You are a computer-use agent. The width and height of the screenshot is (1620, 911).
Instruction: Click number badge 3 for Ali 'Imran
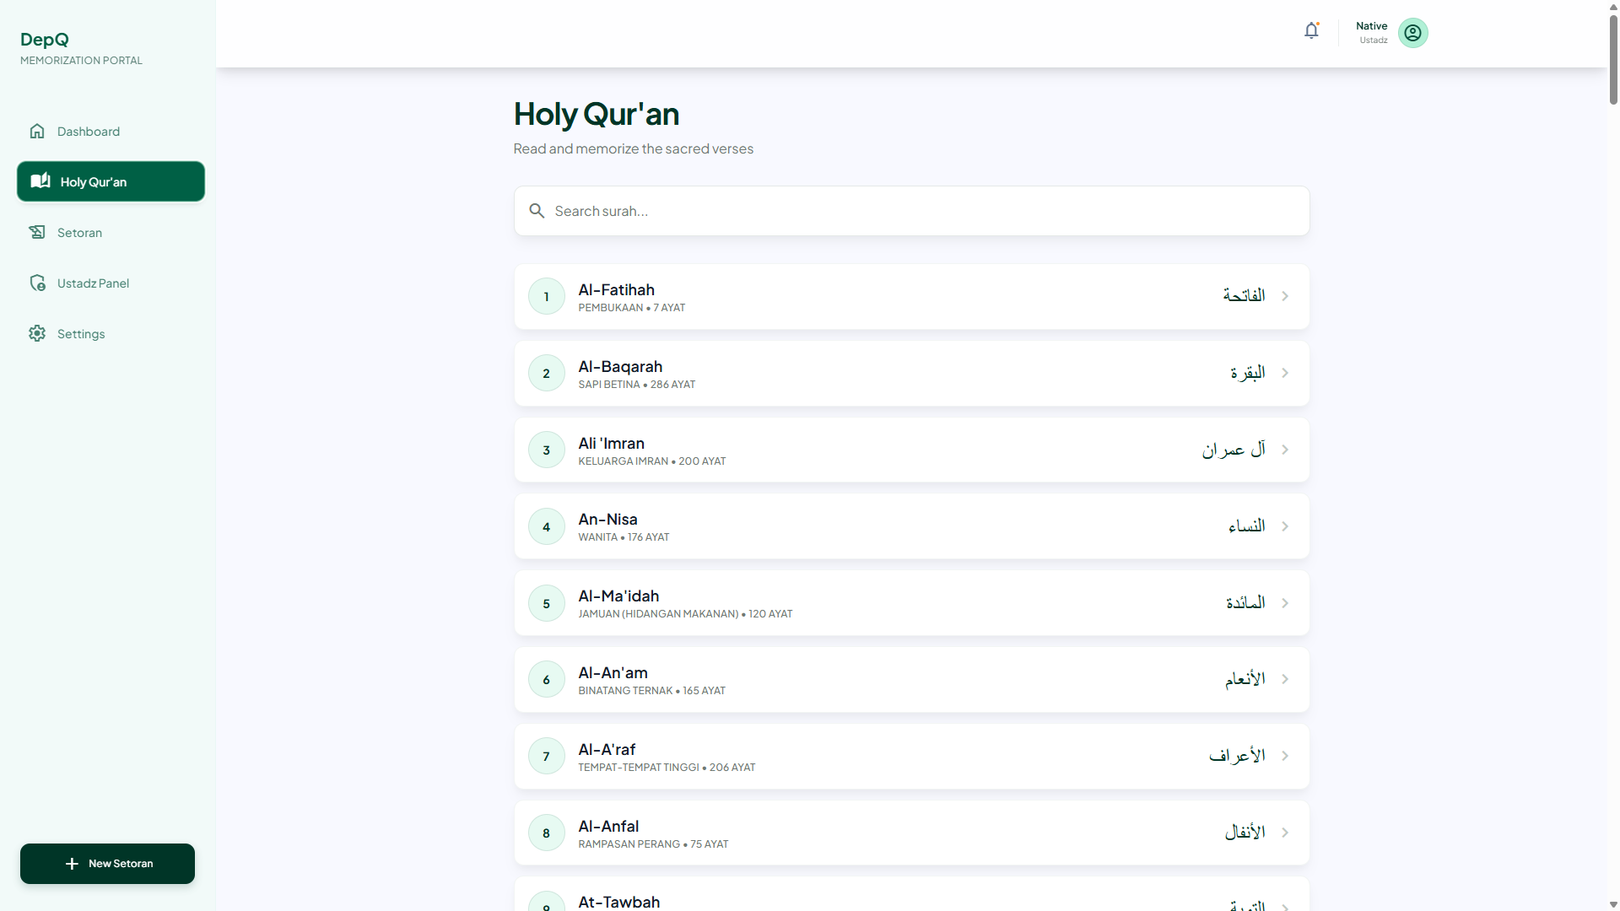click(547, 450)
